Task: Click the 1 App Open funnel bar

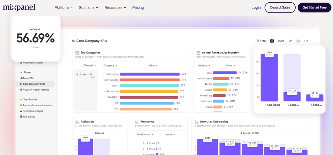Action: click(269, 78)
